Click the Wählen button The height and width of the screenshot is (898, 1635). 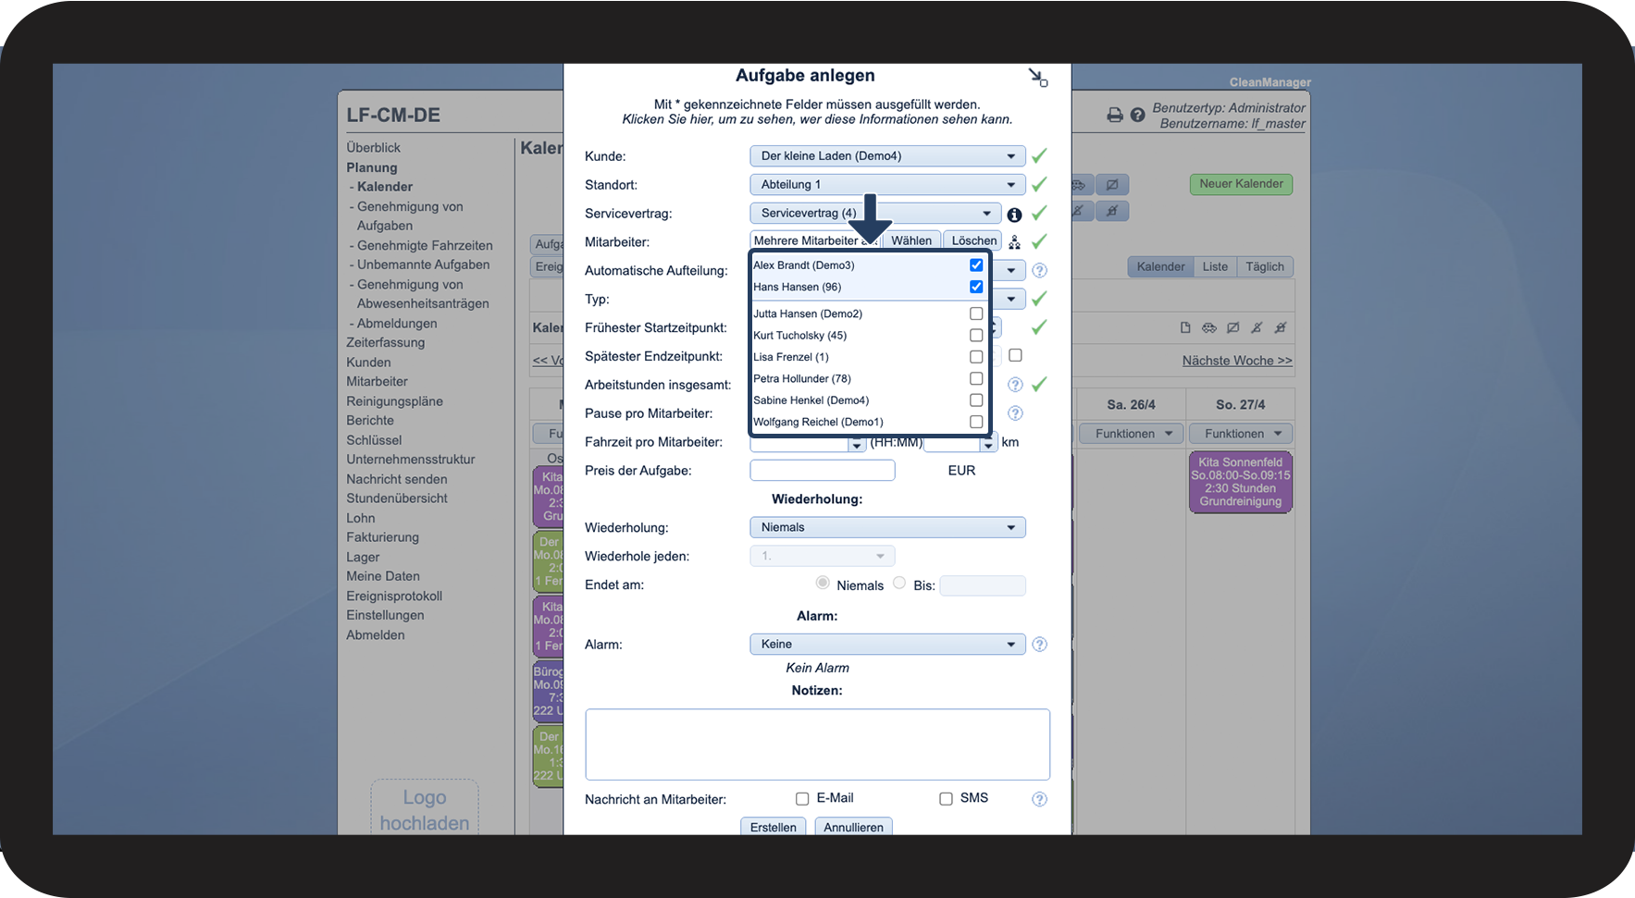point(911,240)
